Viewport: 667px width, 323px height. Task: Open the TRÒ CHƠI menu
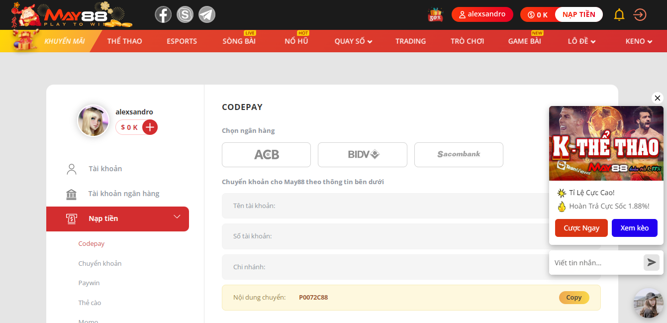click(x=467, y=41)
